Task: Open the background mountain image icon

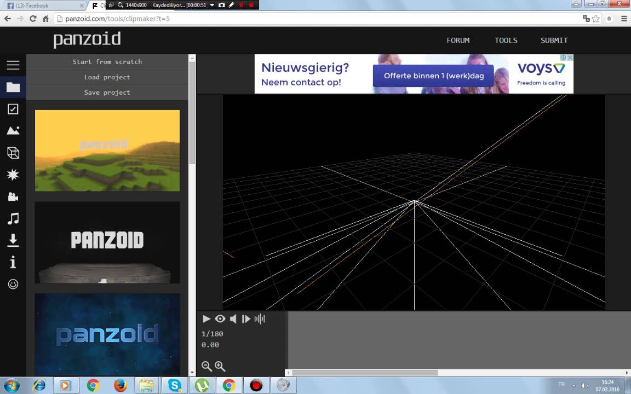Action: 13,130
